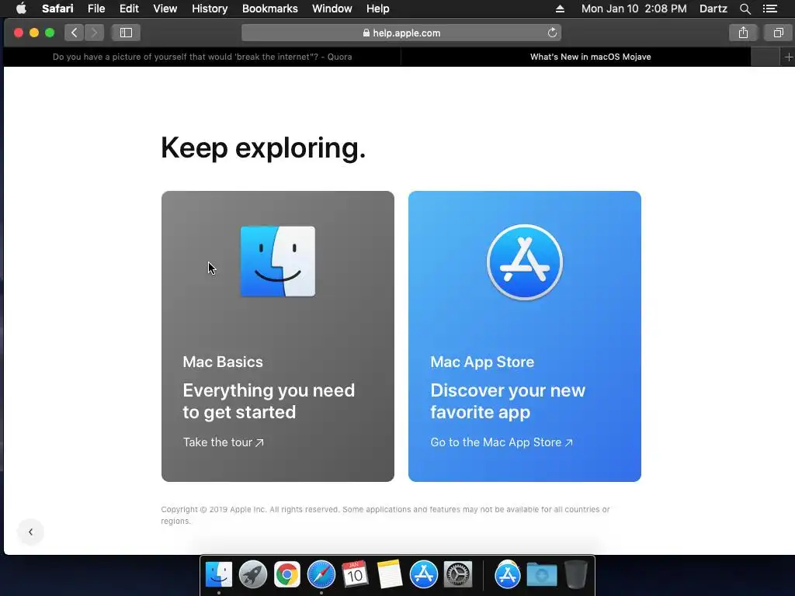This screenshot has height=596, width=795.
Task: Click the Share button in Safari toolbar
Action: click(x=743, y=33)
